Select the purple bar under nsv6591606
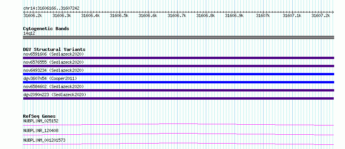The width and height of the screenshot is (345, 149). [178, 58]
